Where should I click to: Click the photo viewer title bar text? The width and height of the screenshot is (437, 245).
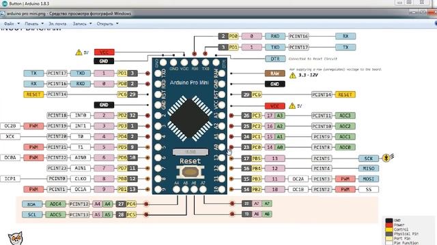[x=69, y=14]
